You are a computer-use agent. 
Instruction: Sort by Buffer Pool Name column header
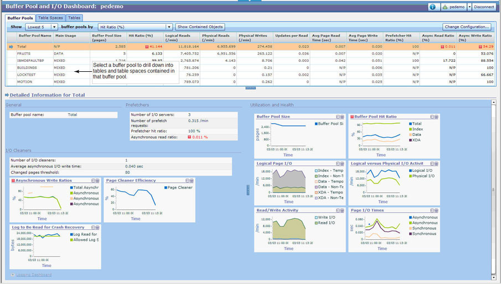click(35, 38)
